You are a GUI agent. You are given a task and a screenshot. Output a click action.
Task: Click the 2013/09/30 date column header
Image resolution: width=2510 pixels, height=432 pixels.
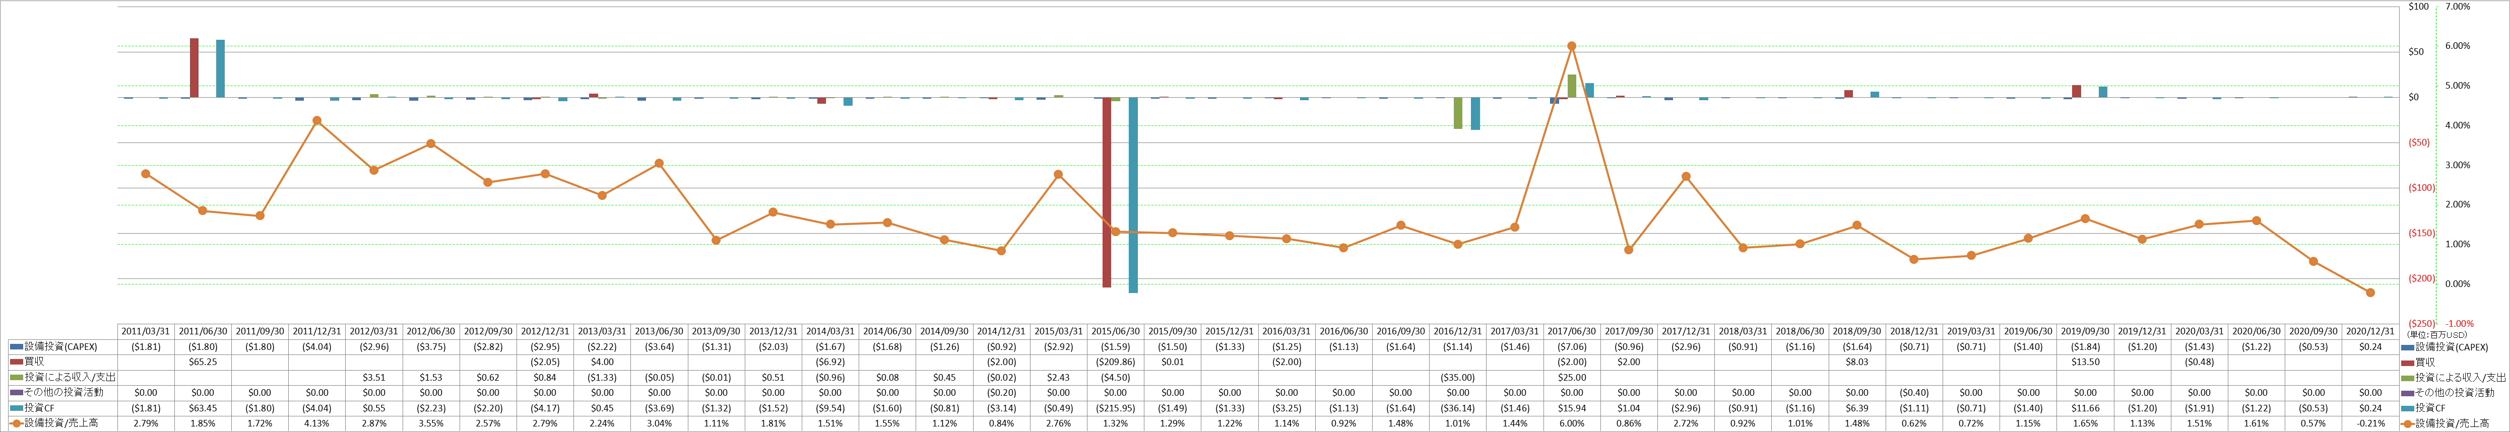pos(716,332)
